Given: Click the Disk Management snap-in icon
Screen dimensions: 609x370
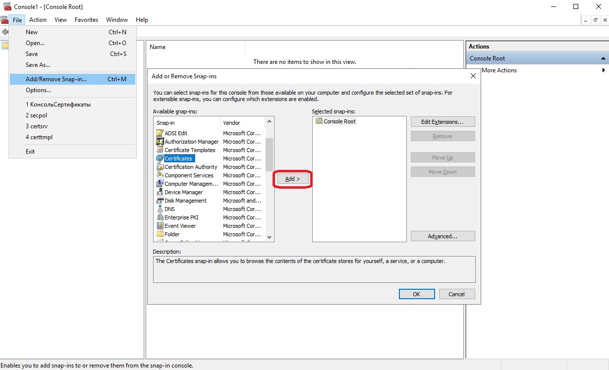Looking at the screenshot, I should tap(160, 201).
